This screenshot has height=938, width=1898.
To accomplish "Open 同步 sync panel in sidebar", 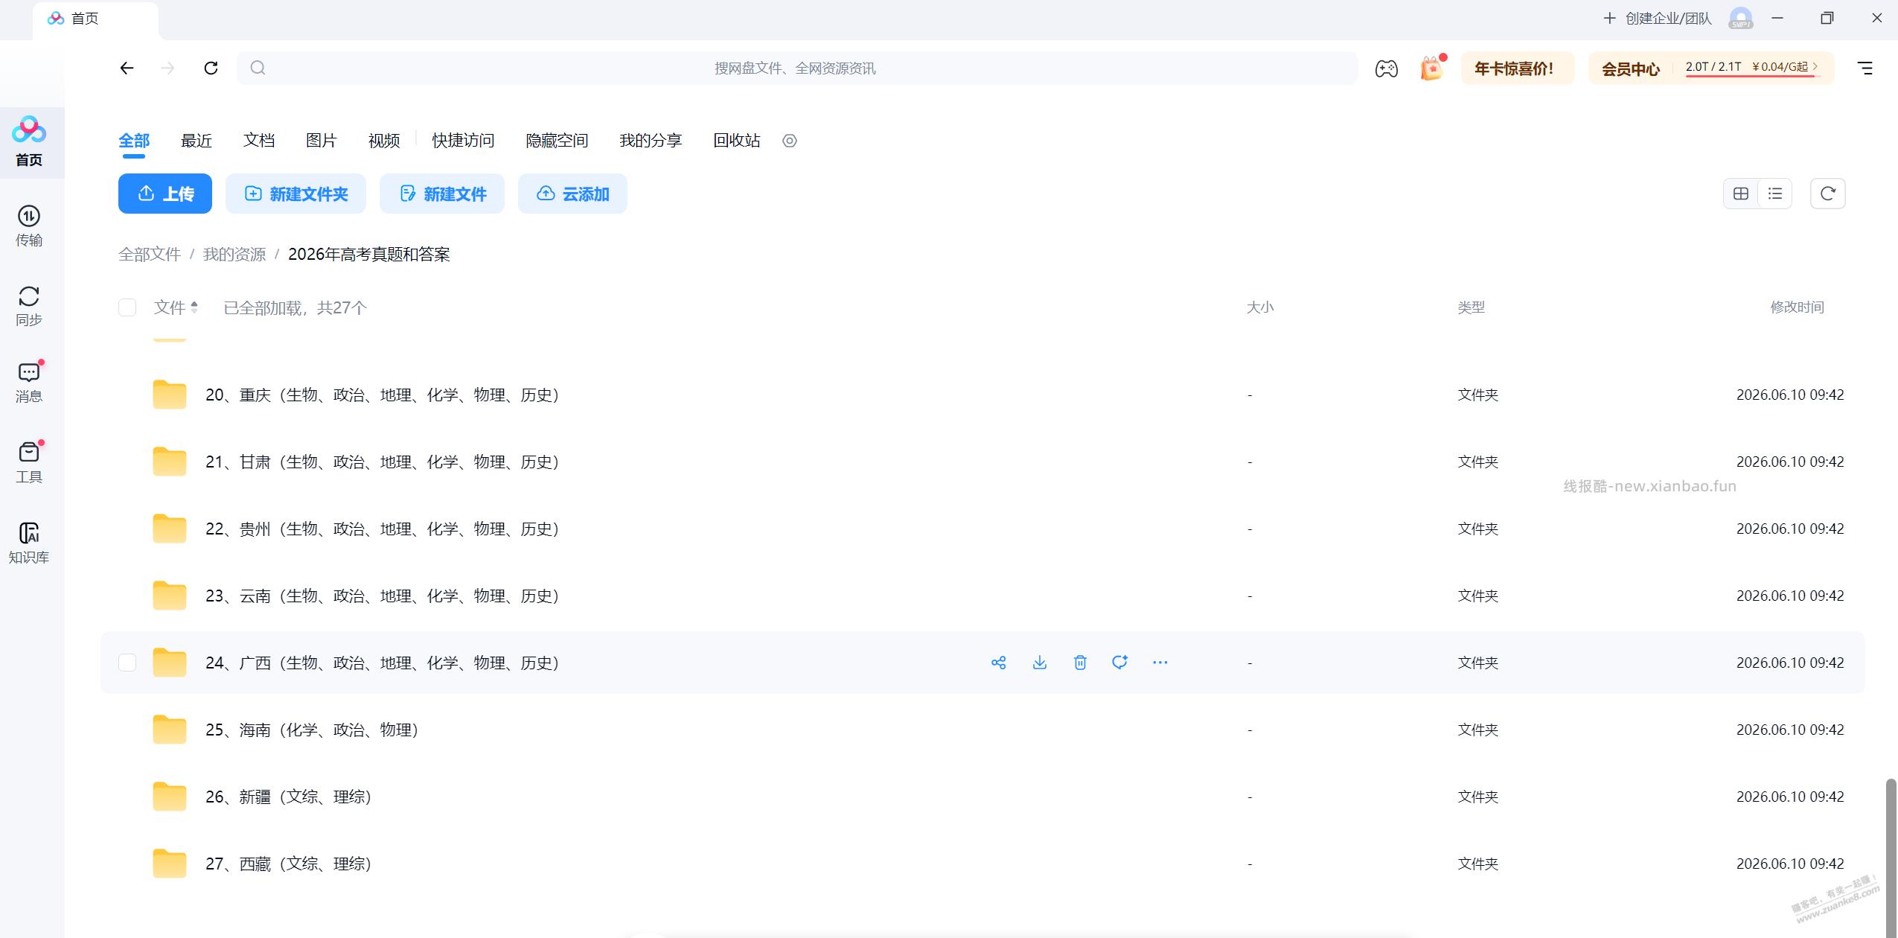I will click(29, 306).
